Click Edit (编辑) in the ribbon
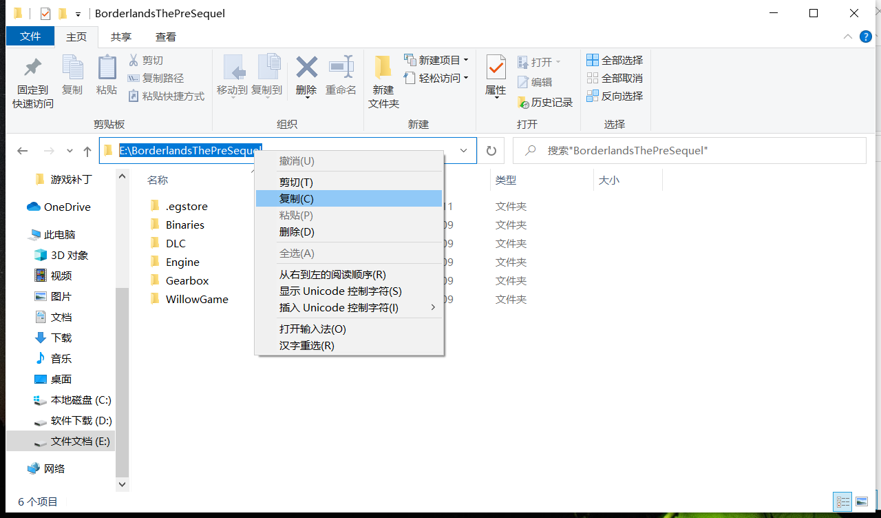This screenshot has height=518, width=881. point(535,82)
